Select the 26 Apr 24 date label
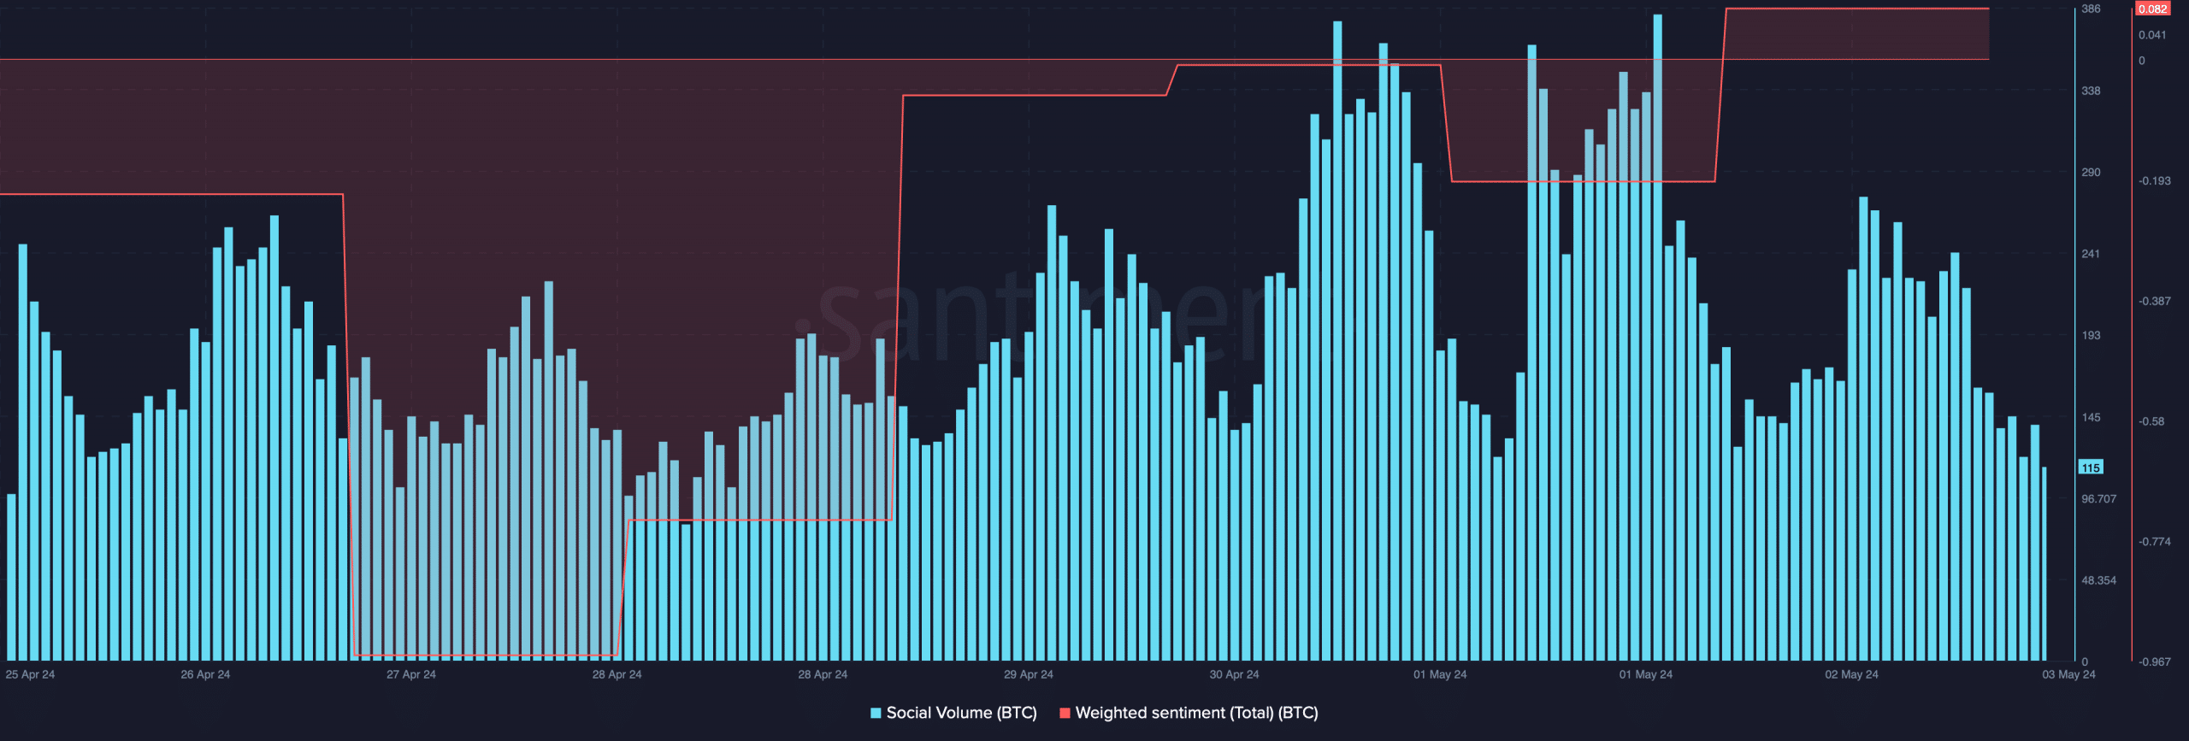Image resolution: width=2189 pixels, height=741 pixels. pyautogui.click(x=205, y=674)
